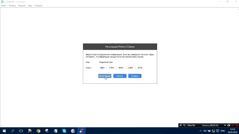Open Skype from the taskbar
The image size is (239, 134).
point(64,131)
